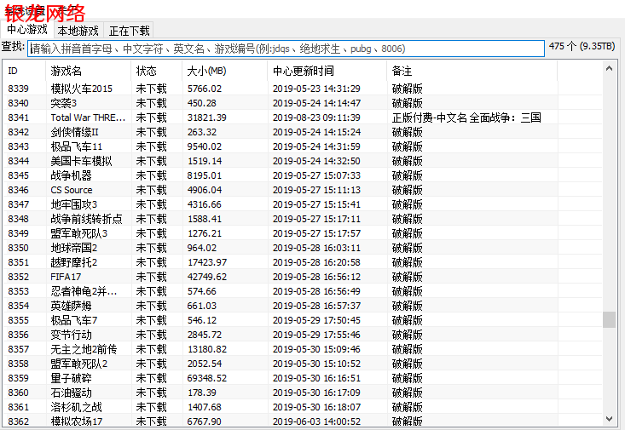
Task: Click the scrollbar up arrow
Action: (609, 68)
